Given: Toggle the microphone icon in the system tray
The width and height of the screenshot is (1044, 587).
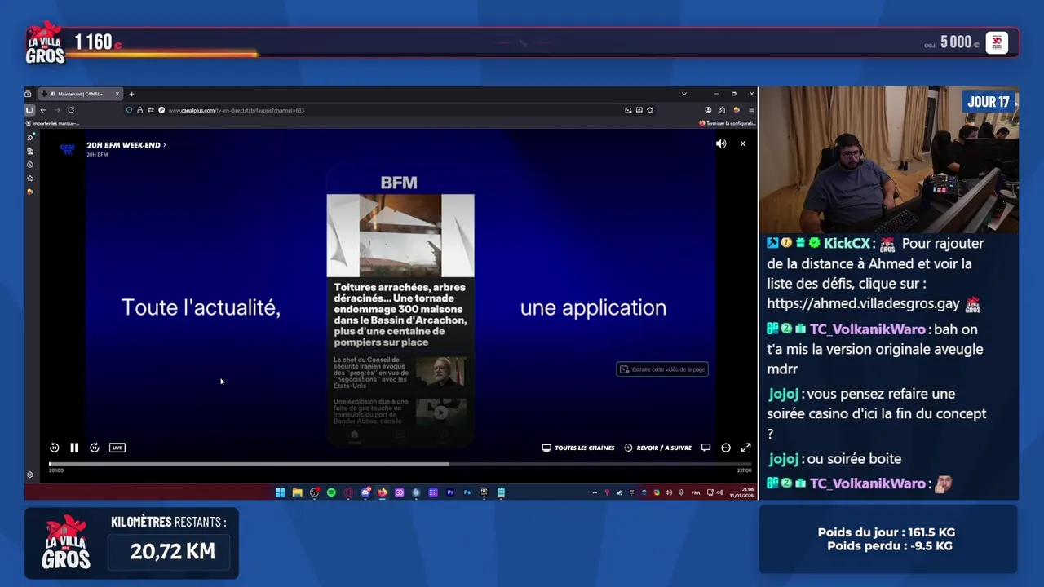Looking at the screenshot, I should pos(681,492).
